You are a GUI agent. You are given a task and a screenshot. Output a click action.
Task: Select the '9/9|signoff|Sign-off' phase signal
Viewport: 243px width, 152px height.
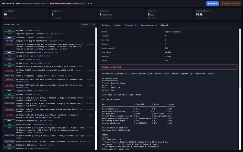(49, 37)
